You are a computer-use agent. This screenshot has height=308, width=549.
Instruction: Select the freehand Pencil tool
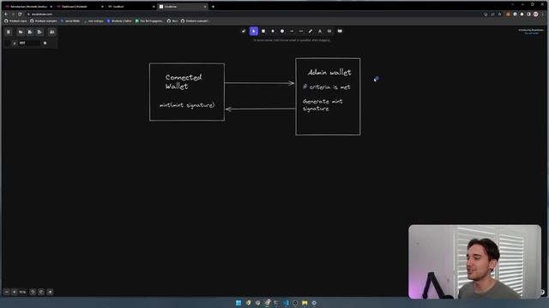(311, 31)
